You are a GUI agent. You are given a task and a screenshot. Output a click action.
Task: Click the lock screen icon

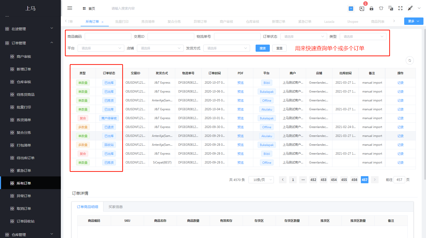coord(371,8)
